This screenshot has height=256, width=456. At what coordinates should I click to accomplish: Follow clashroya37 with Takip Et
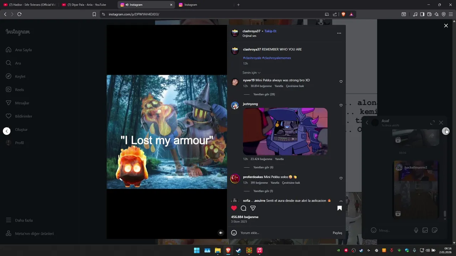pos(270,31)
